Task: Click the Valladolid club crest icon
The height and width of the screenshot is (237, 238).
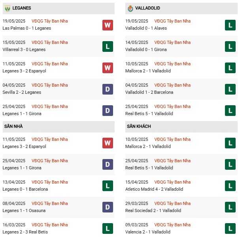Action: [130, 8]
